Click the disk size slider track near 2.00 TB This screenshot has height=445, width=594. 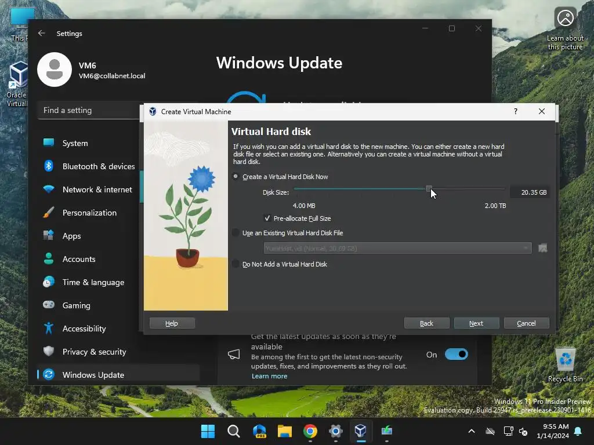click(x=500, y=188)
